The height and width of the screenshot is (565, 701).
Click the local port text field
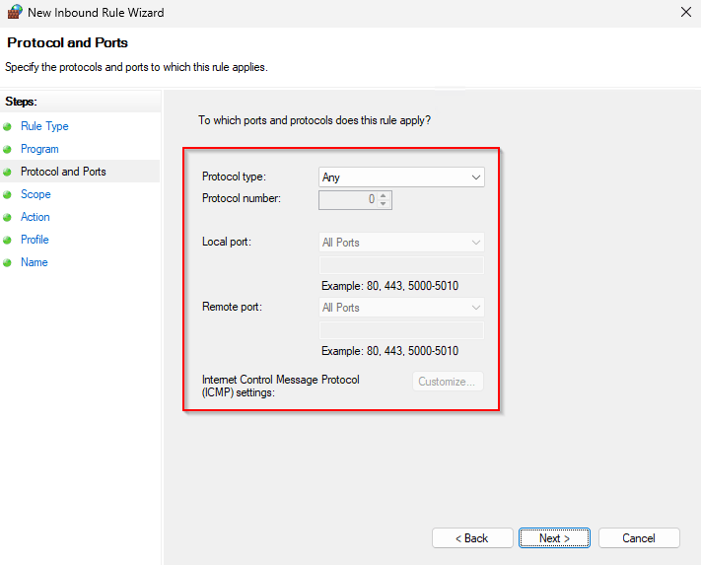point(401,265)
